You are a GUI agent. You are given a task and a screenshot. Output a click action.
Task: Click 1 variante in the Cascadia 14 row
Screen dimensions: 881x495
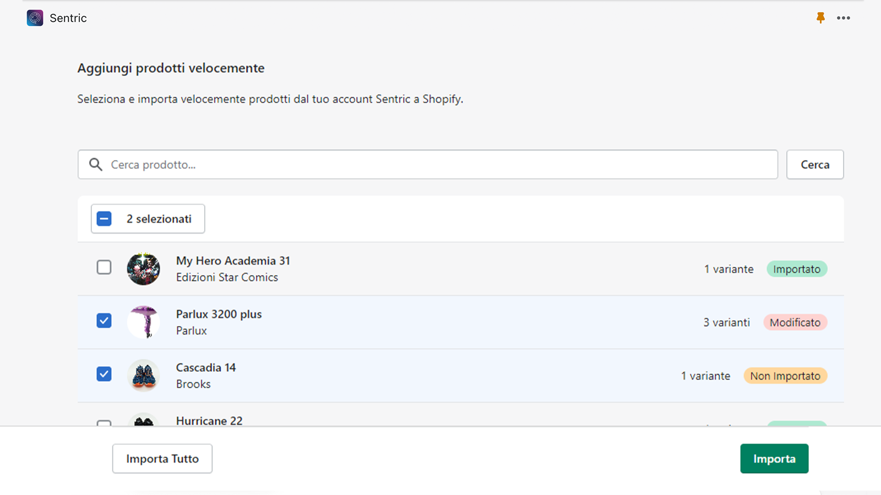coord(705,376)
